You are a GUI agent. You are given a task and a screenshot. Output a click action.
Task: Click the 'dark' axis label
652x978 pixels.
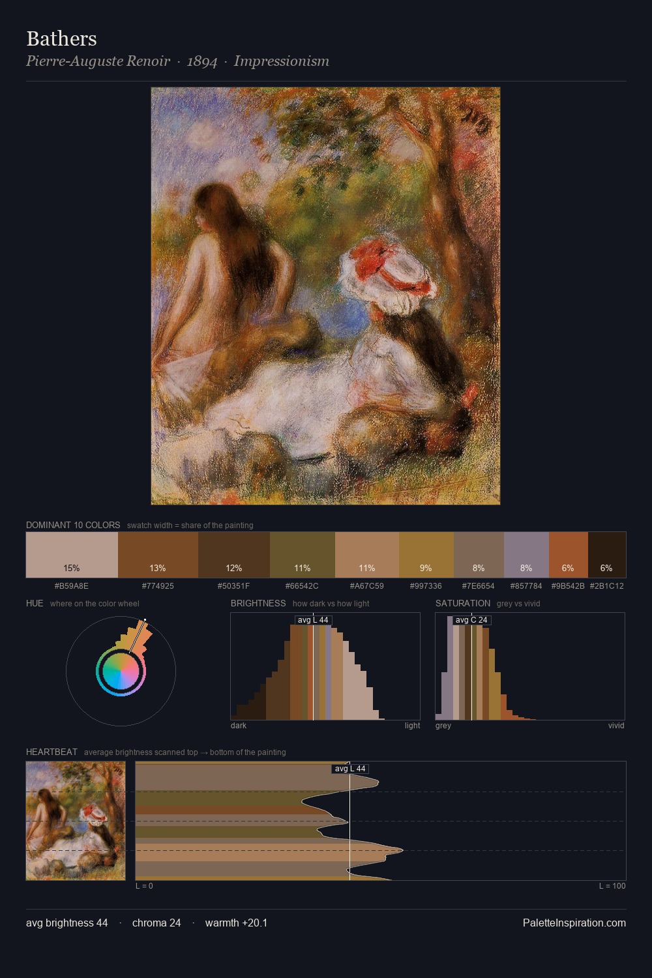[x=239, y=726]
